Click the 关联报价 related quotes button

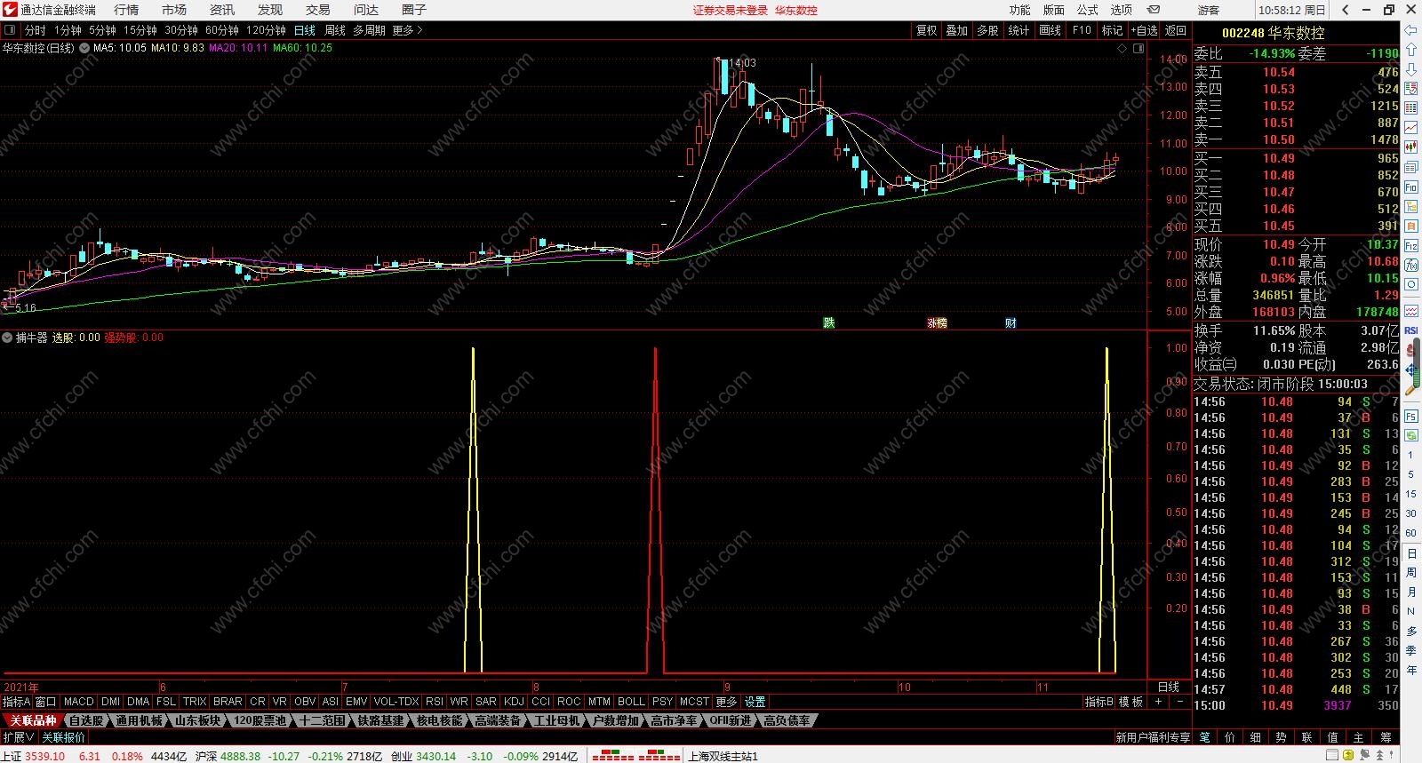63,737
